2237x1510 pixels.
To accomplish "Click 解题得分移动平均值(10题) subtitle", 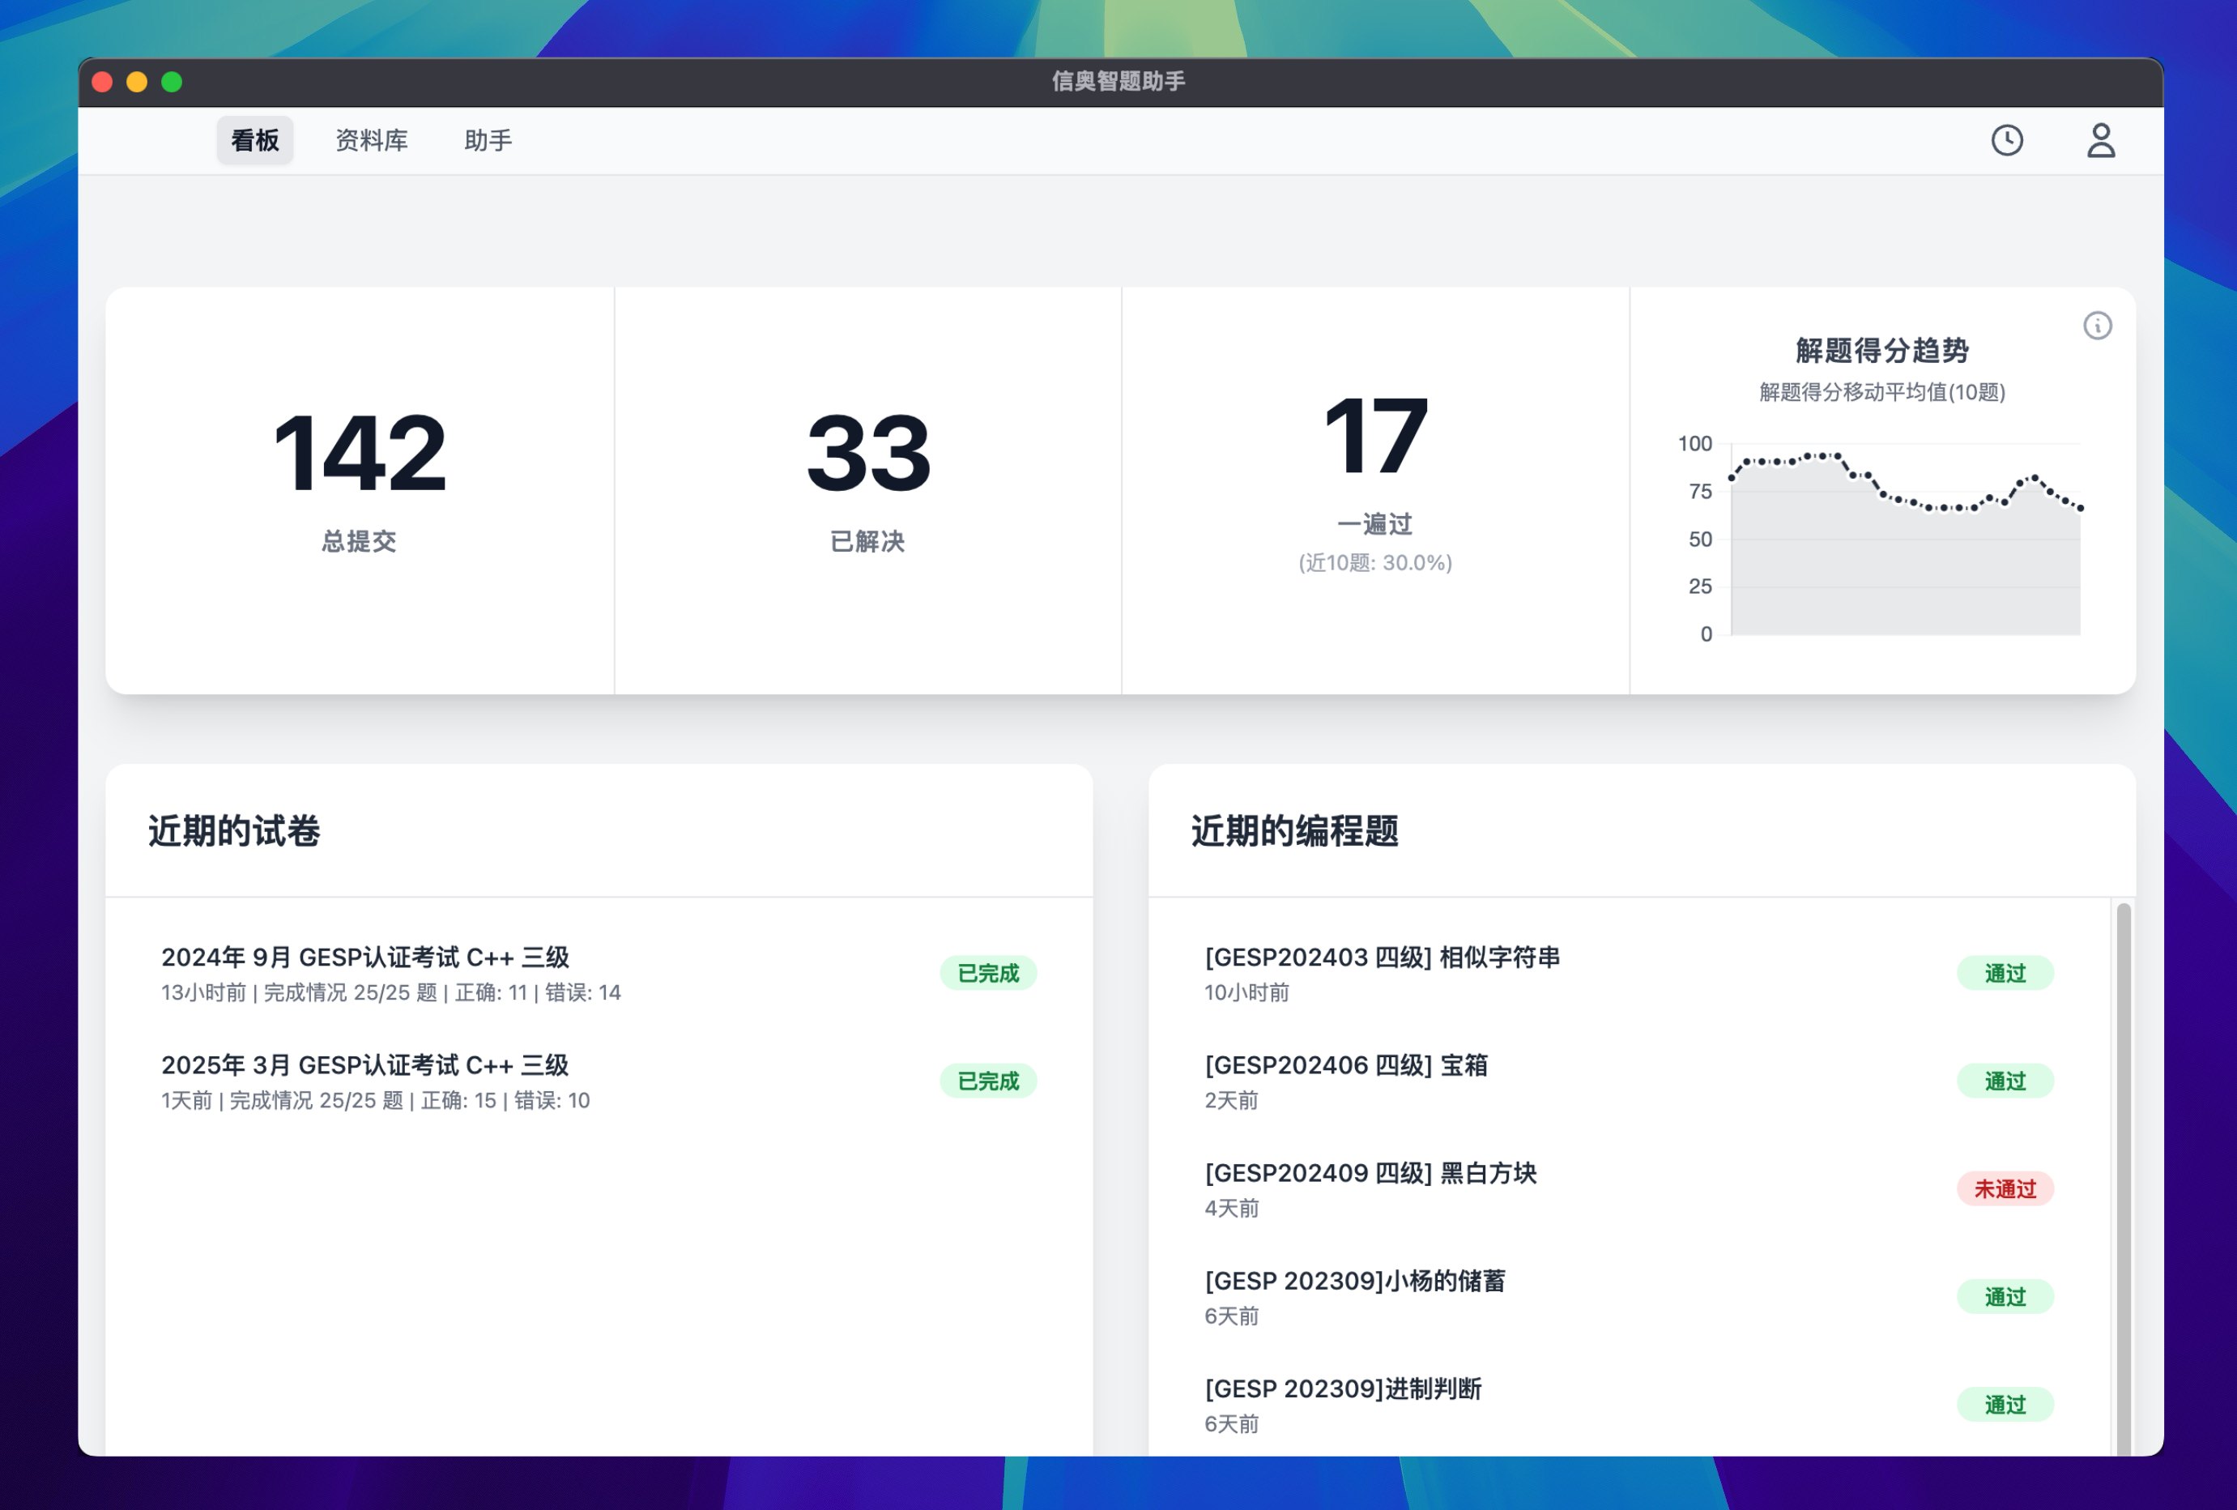I will tap(1881, 392).
